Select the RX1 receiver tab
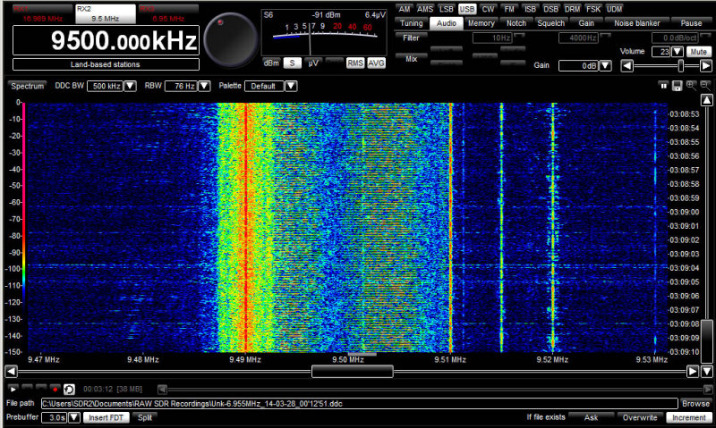The image size is (716, 428). click(x=42, y=14)
